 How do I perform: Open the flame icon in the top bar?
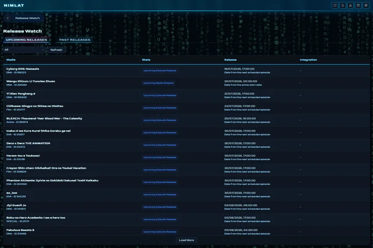click(x=342, y=5)
